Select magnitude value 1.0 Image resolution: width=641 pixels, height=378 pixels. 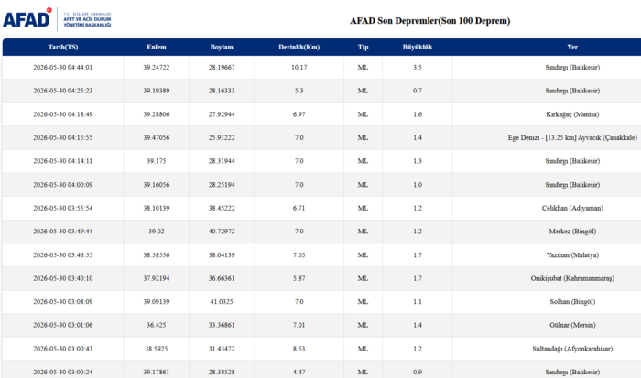(x=418, y=185)
